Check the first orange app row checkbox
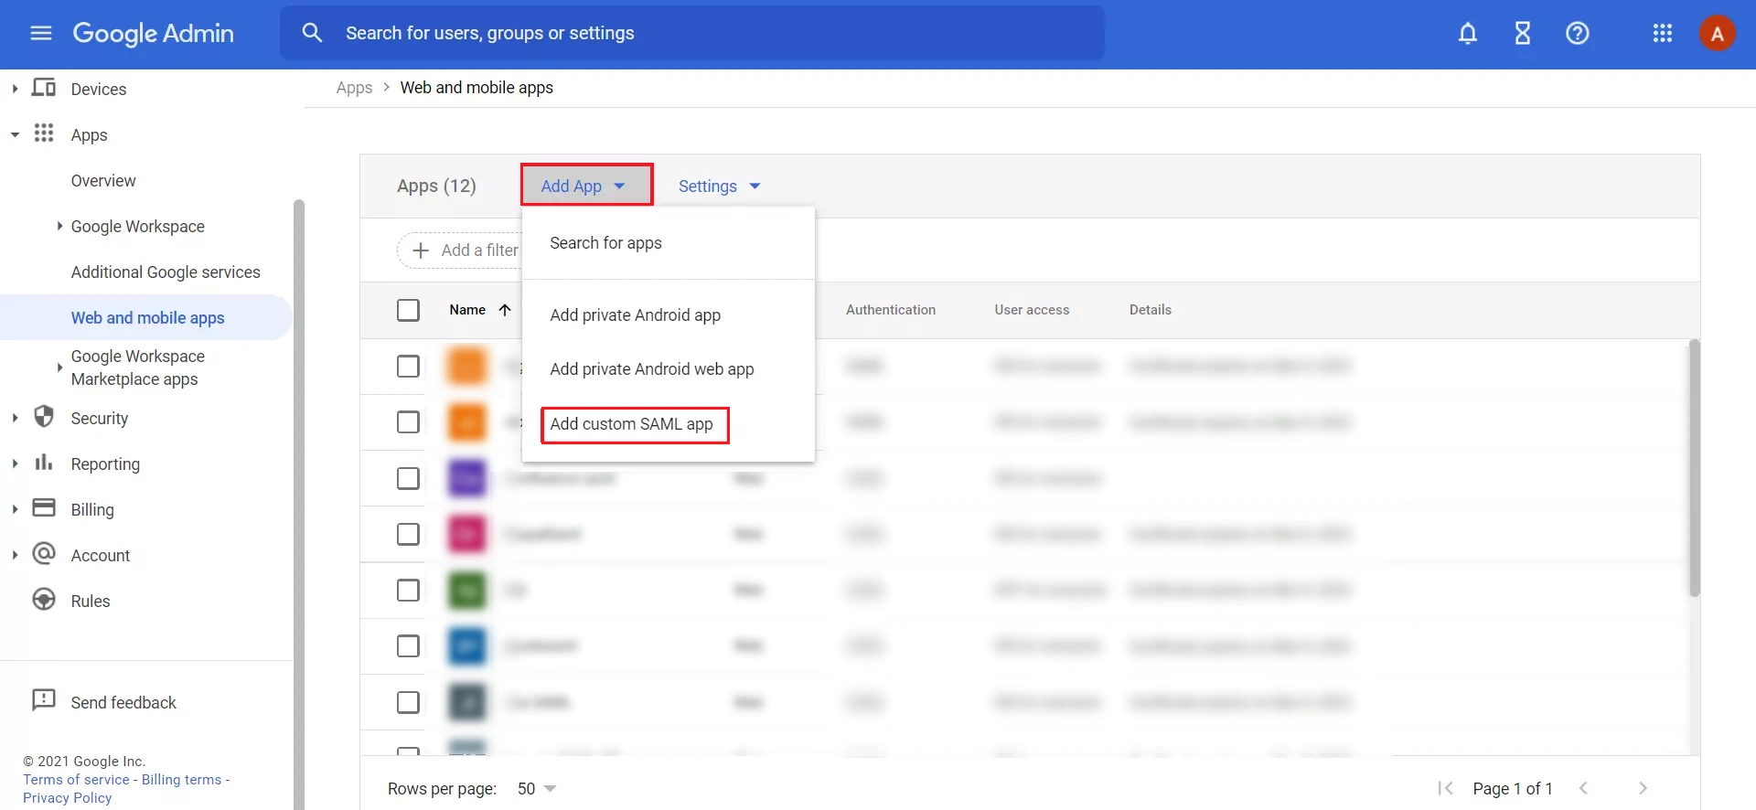Viewport: 1756px width, 810px height. coord(409,367)
